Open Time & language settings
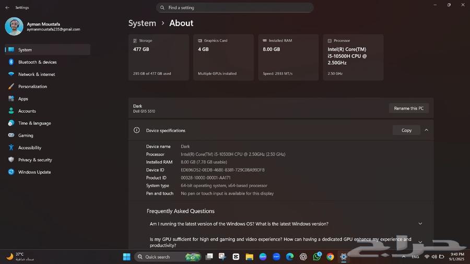The width and height of the screenshot is (470, 264). 48,123
